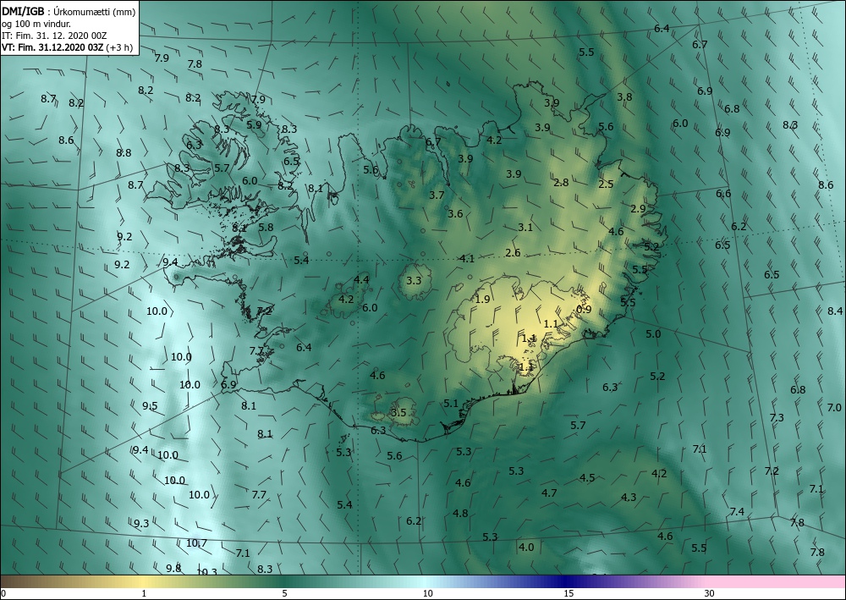This screenshot has width=846, height=600.
Task: Click the '10' label on color scale
Action: pos(427,593)
